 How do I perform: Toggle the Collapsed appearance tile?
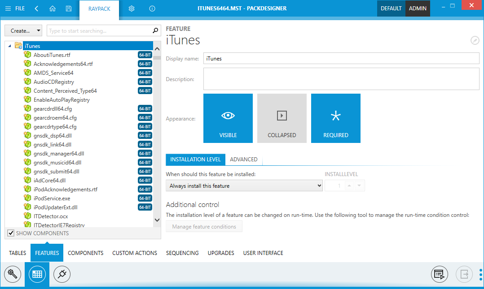click(282, 118)
